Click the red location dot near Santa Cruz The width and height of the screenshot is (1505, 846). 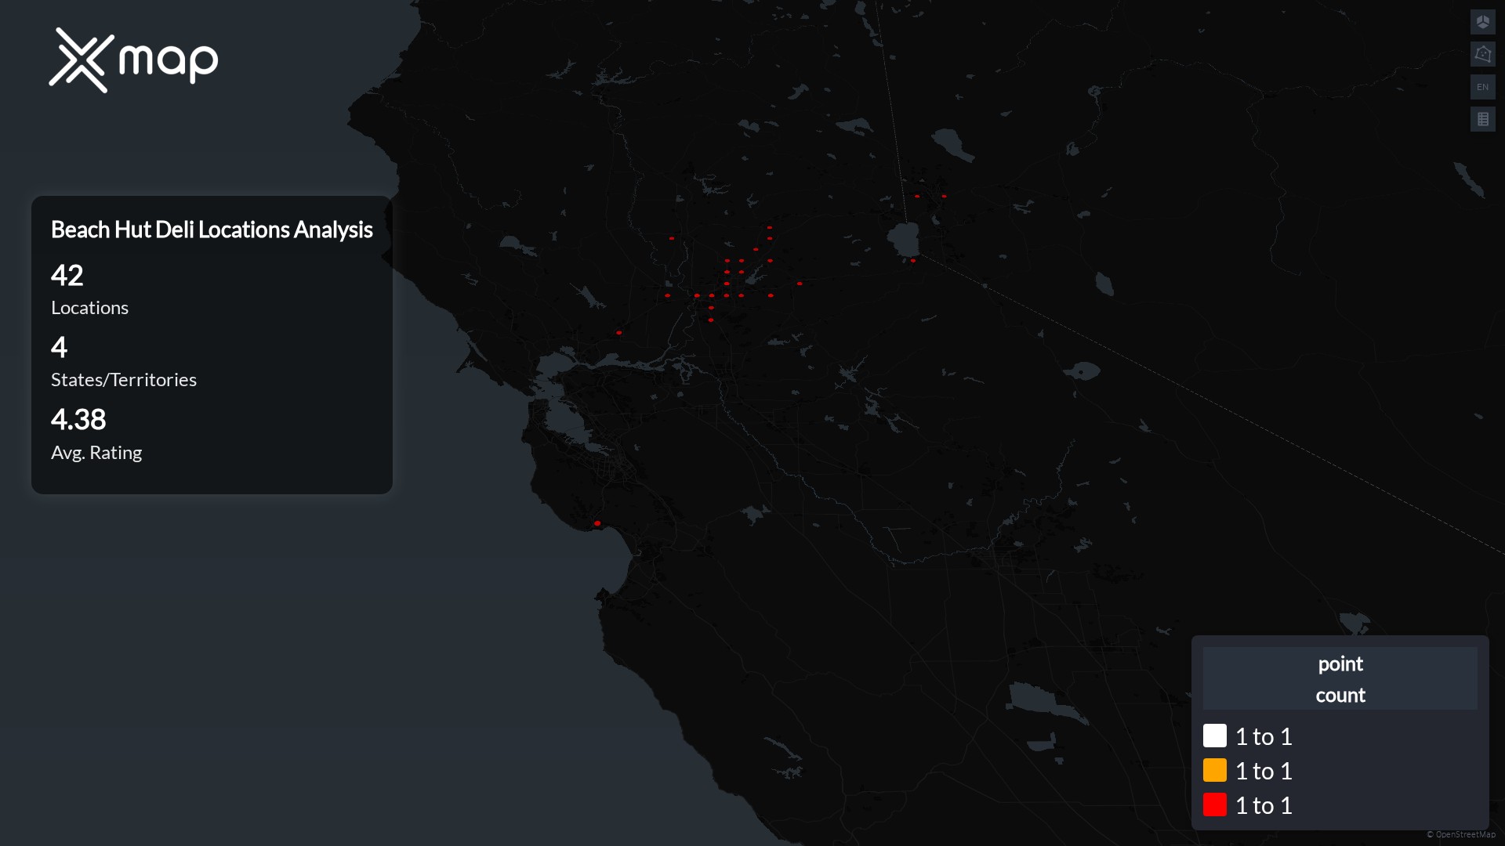pyautogui.click(x=597, y=523)
